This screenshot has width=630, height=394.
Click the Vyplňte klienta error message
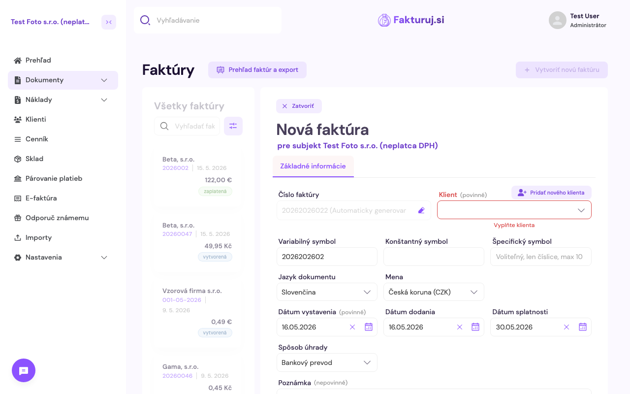(x=514, y=225)
